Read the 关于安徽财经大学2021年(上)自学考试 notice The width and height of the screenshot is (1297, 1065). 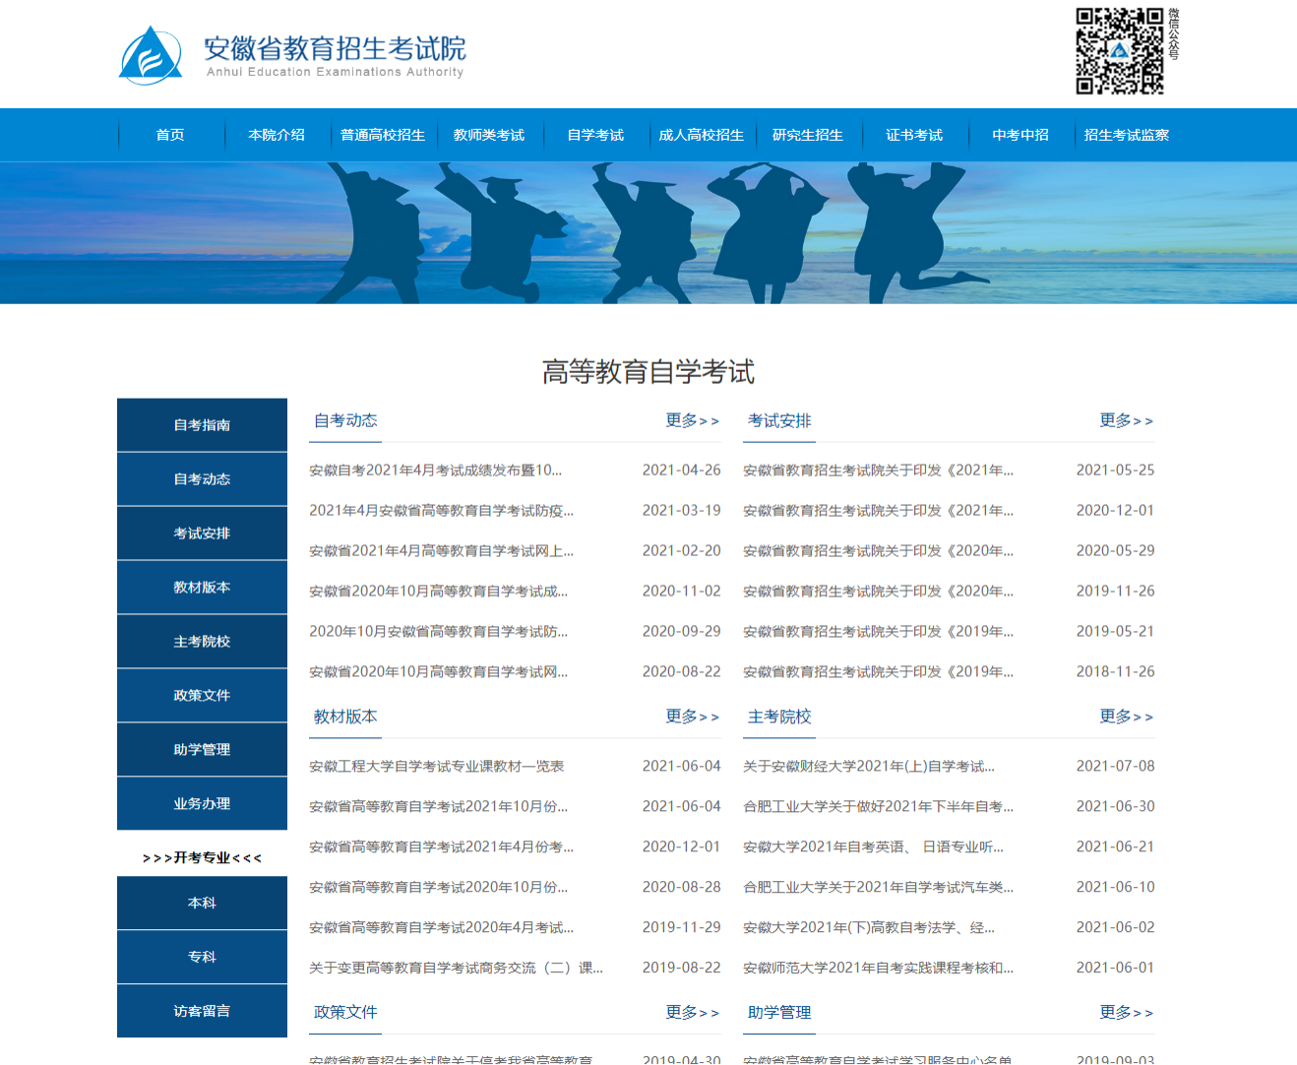pos(868,767)
